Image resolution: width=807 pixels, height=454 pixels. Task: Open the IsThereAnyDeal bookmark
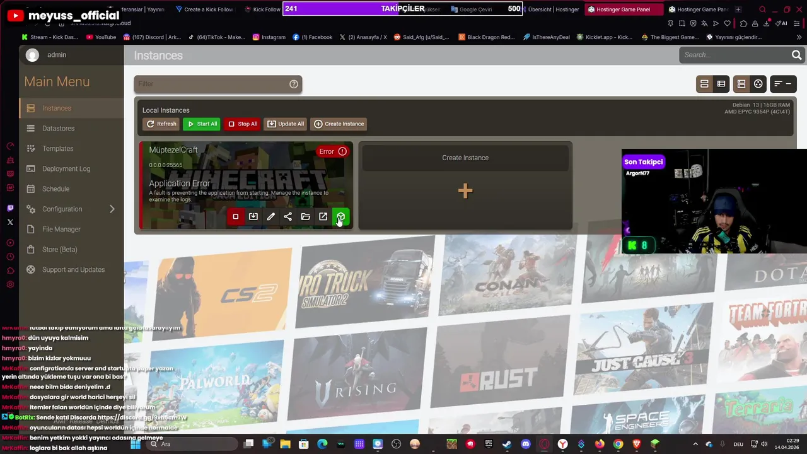[x=547, y=37]
